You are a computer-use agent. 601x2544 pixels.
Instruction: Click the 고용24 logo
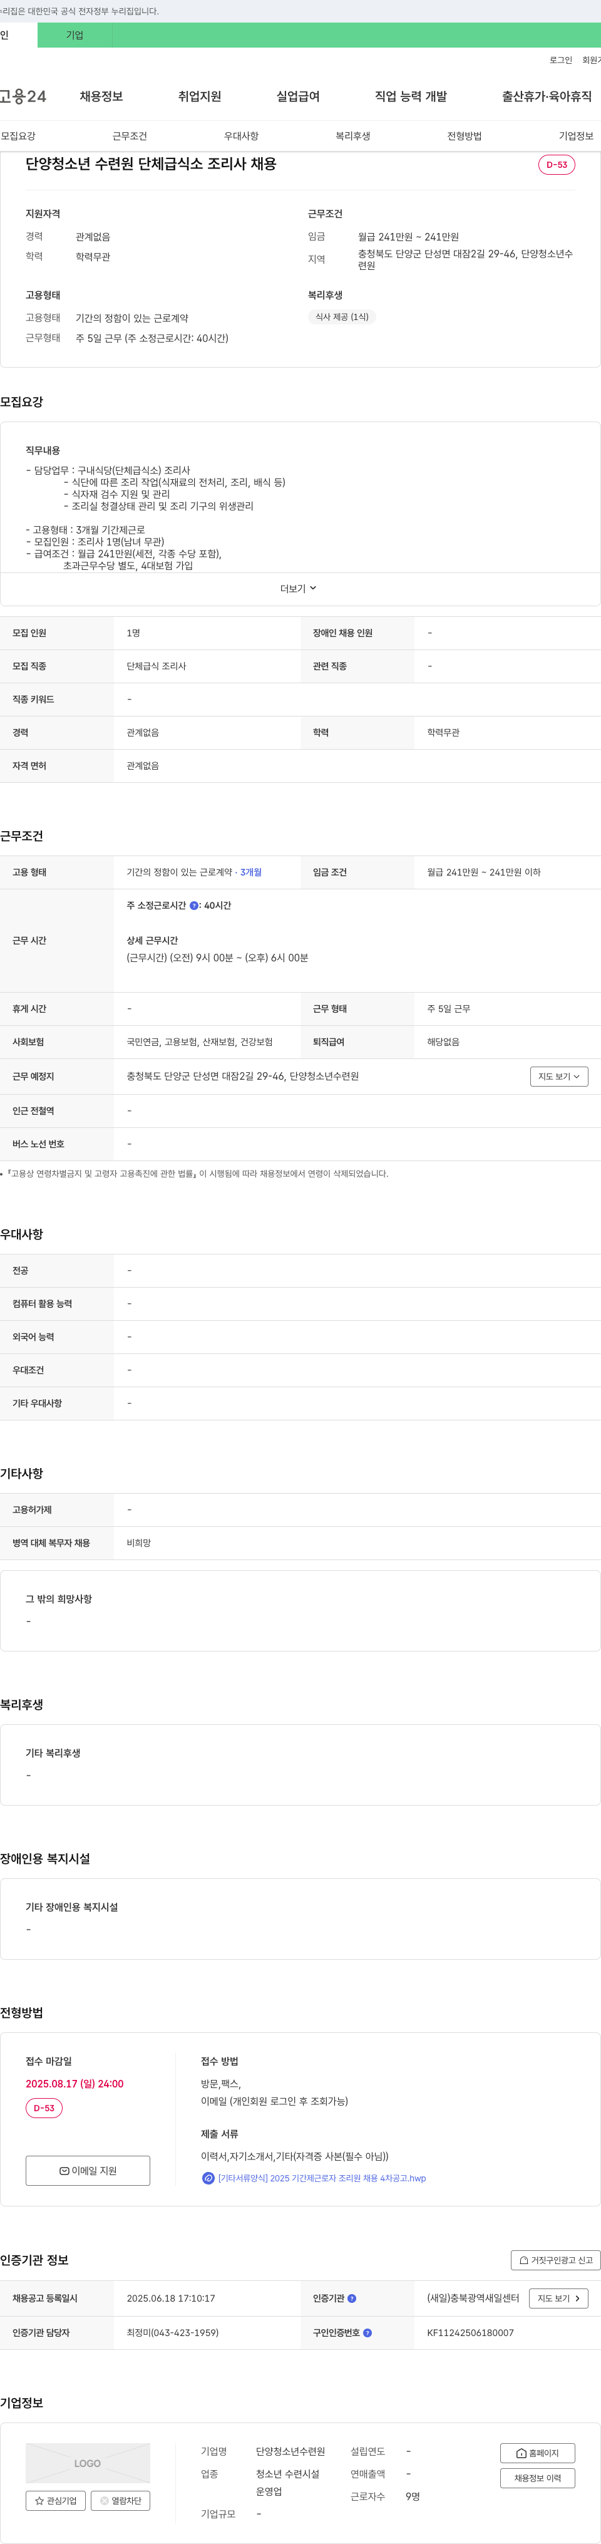pyautogui.click(x=23, y=97)
